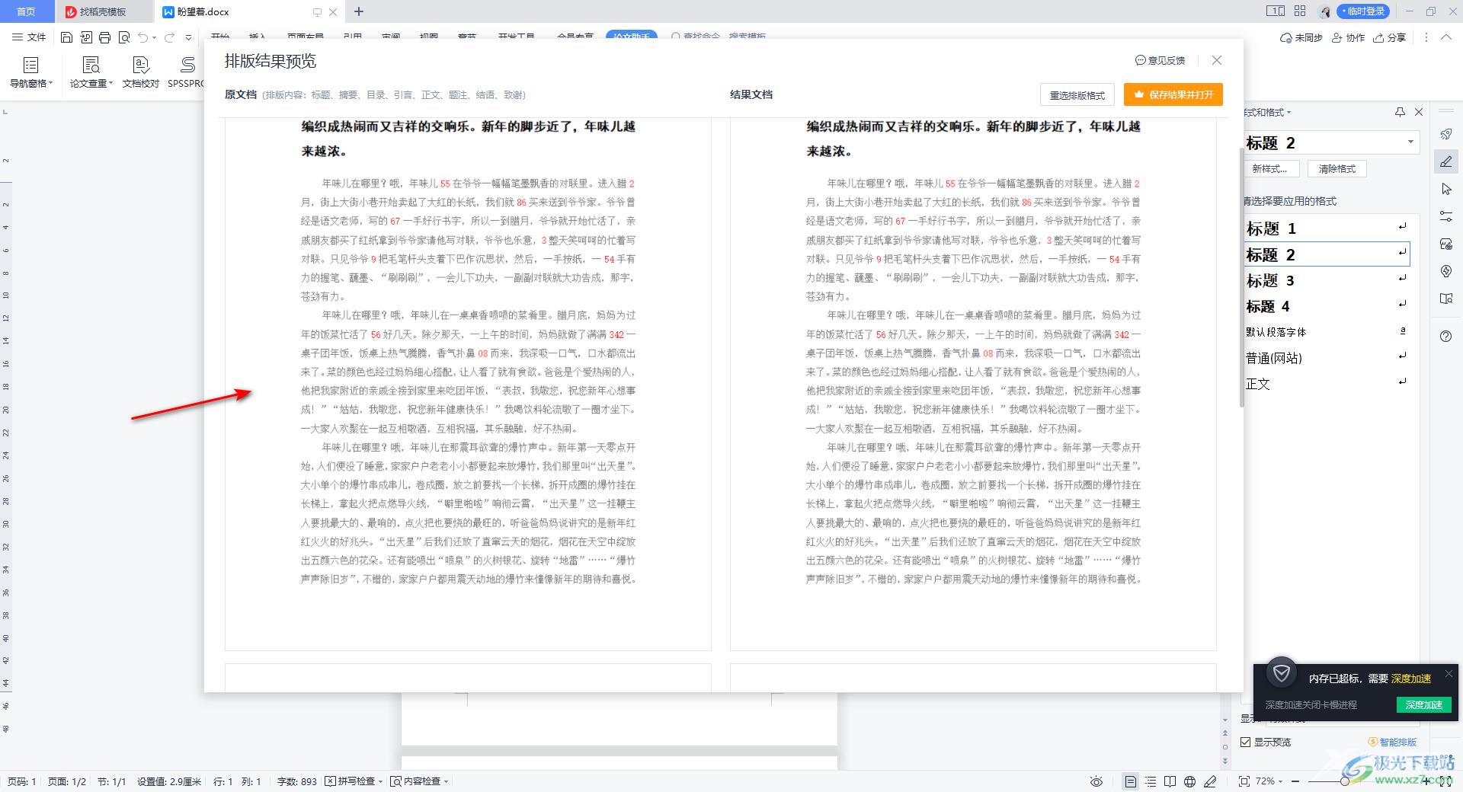Click the print icon in quick toolbar

104,37
